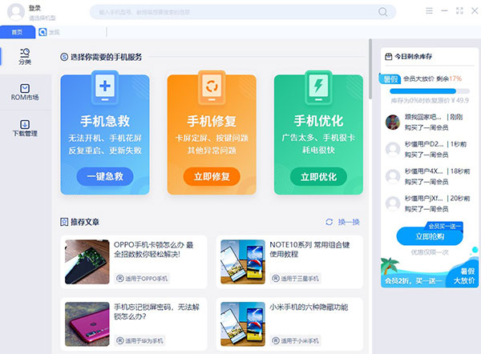The height and width of the screenshot is (354, 481).
Task: Open the hamburger menu in title bar
Action: pyautogui.click(x=429, y=10)
